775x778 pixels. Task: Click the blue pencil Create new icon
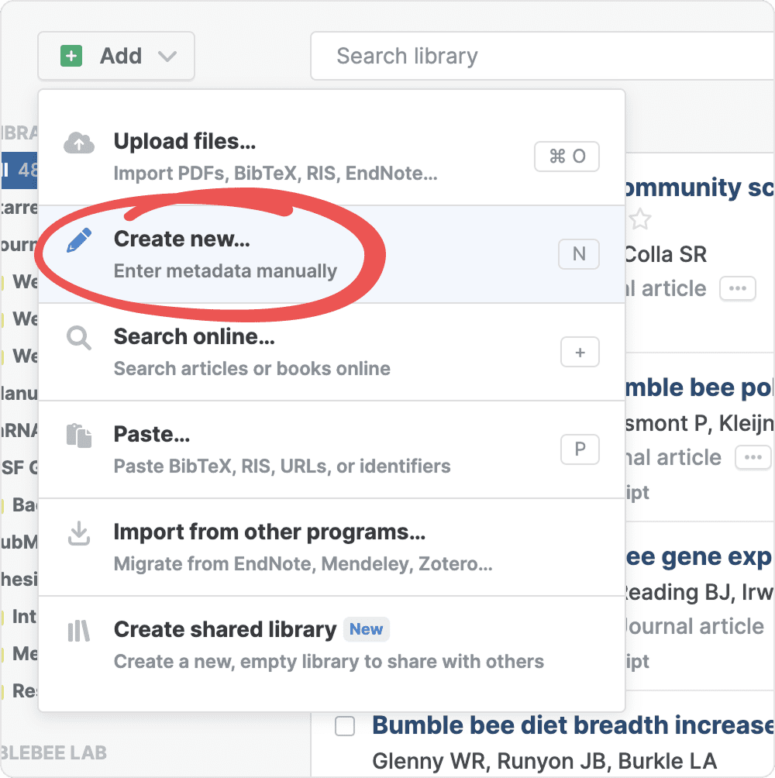point(79,240)
